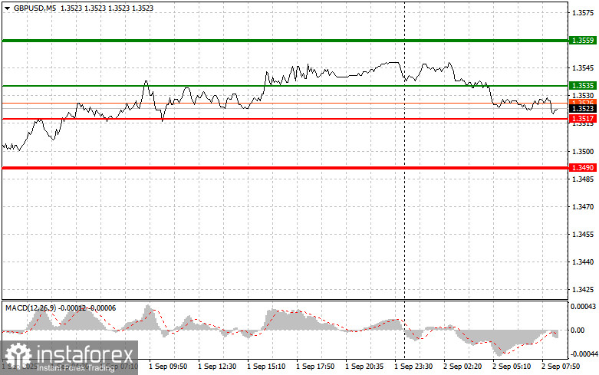The height and width of the screenshot is (375, 599).
Task: Click the 2 Sep 07:50 time label
Action: point(561,367)
